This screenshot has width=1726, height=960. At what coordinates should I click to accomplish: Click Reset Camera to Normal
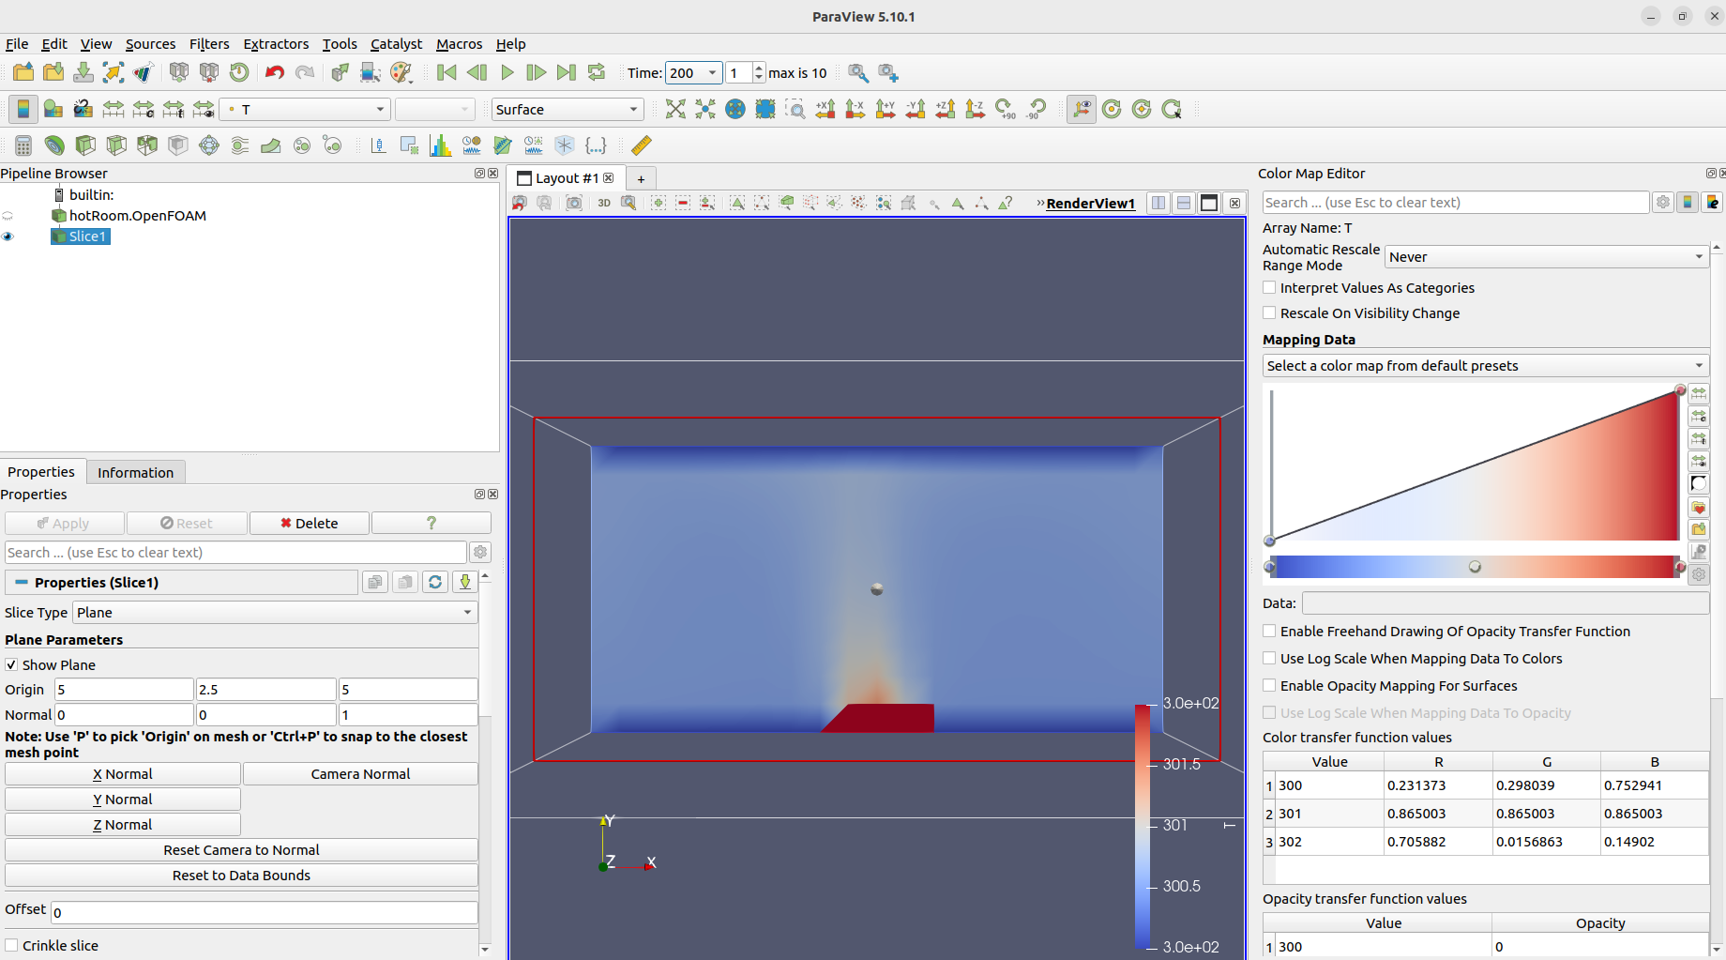coord(240,849)
